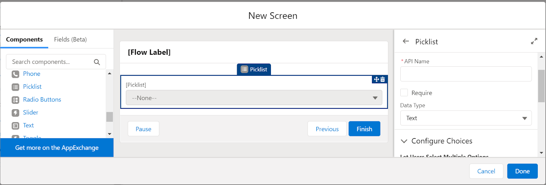Click the Done button
The image size is (546, 185).
click(522, 171)
